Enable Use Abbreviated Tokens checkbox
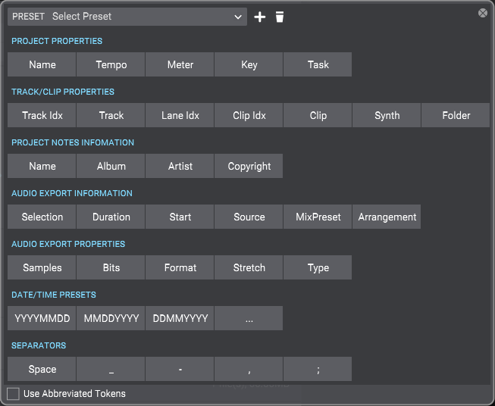The image size is (495, 406). click(x=13, y=393)
